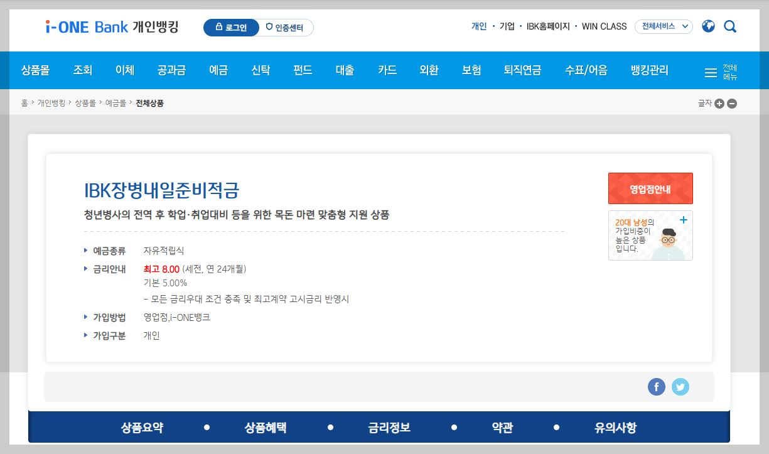The width and height of the screenshot is (769, 454).
Task: Click the 최고 8.00 interest rate text
Action: pyautogui.click(x=161, y=269)
